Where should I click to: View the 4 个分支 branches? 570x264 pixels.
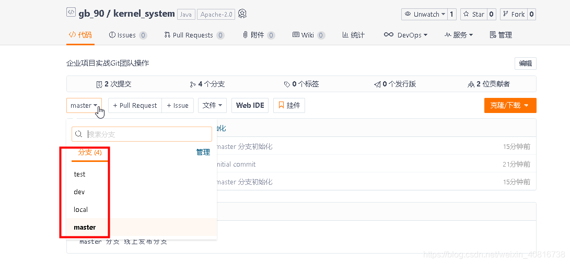click(x=207, y=84)
